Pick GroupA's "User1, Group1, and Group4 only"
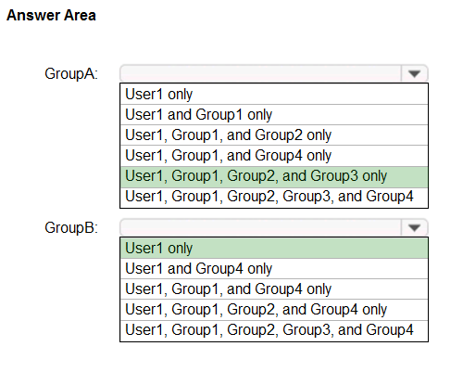The width and height of the screenshot is (463, 372). click(274, 156)
